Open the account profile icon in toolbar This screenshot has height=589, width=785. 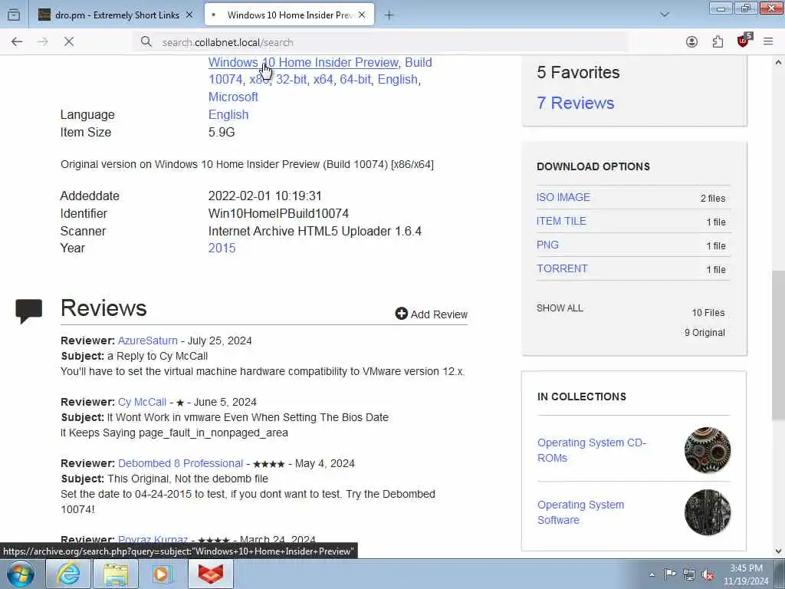(691, 42)
